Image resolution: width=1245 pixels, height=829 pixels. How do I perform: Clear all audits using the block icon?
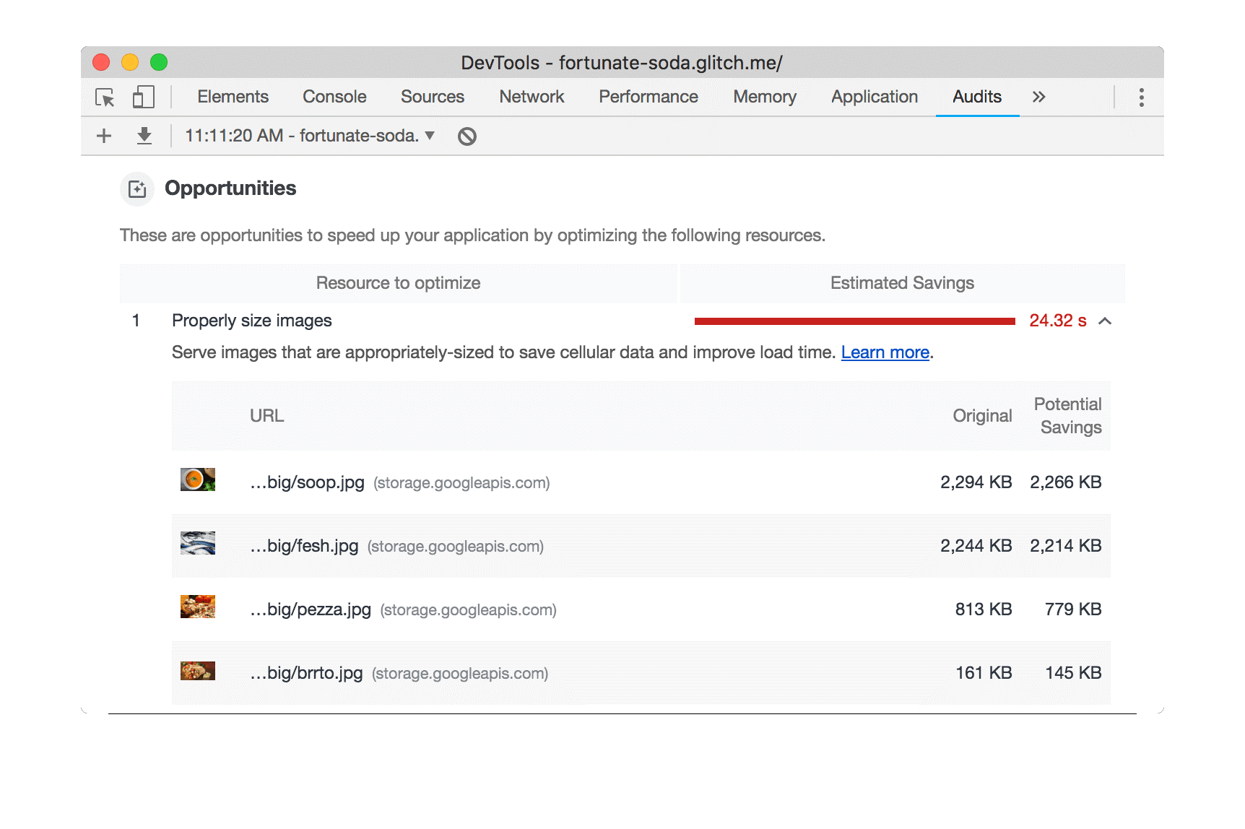click(467, 136)
